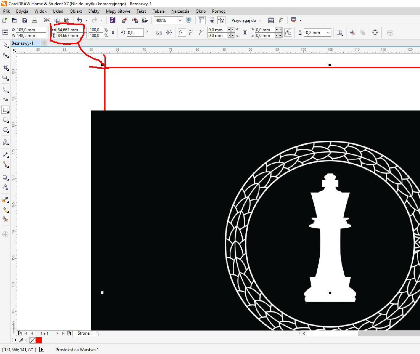This screenshot has width=420, height=354.
Task: Click the rotation angle input field
Action: coord(135,33)
